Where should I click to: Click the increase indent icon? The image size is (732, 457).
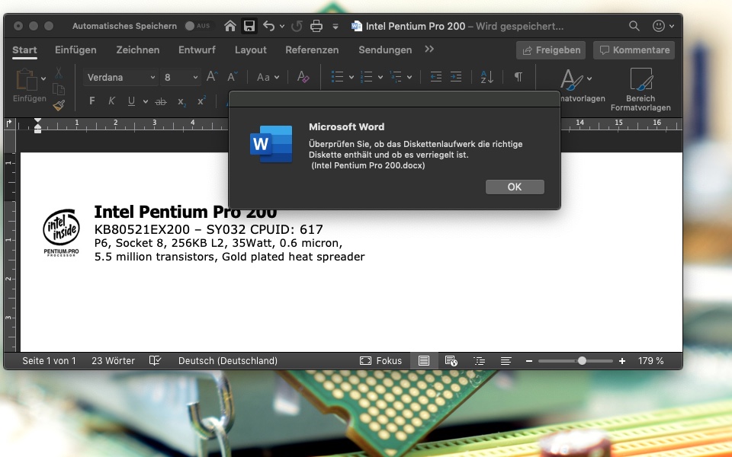[456, 77]
